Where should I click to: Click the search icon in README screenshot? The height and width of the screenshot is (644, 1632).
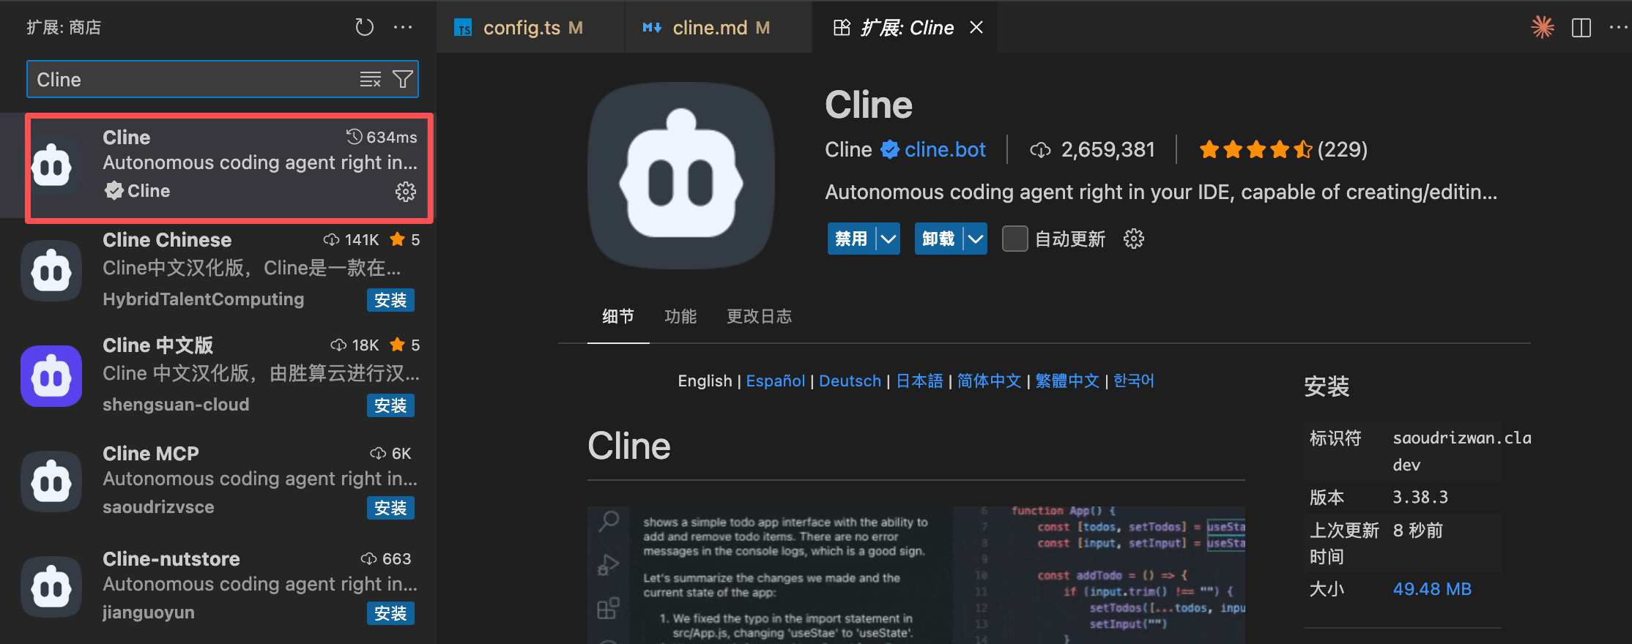[x=609, y=521]
